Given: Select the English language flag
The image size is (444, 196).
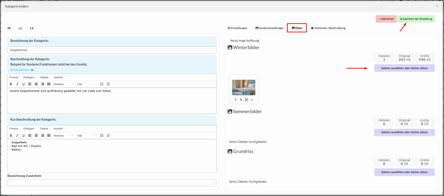Looking at the screenshot, I should 20,28.
